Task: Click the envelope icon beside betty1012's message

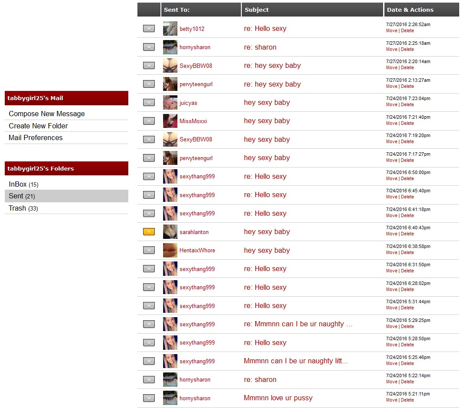Action: (x=149, y=29)
